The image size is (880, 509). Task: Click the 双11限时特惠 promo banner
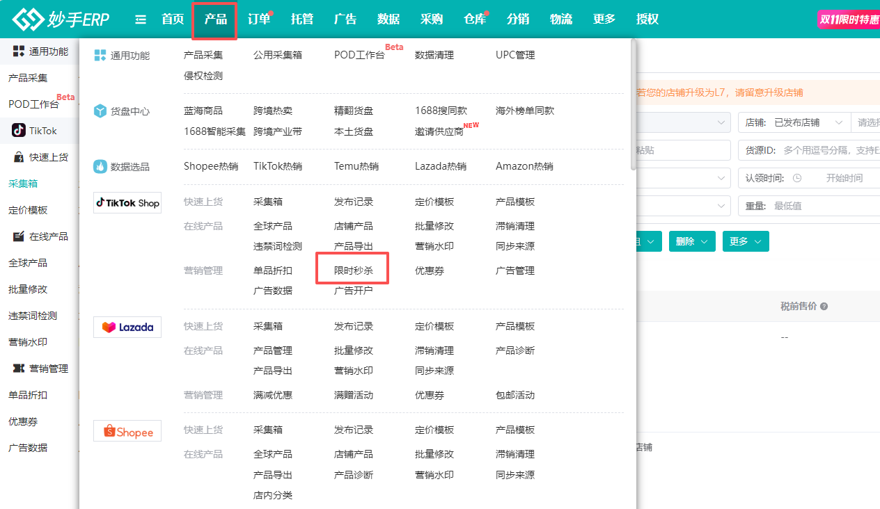[x=849, y=19]
